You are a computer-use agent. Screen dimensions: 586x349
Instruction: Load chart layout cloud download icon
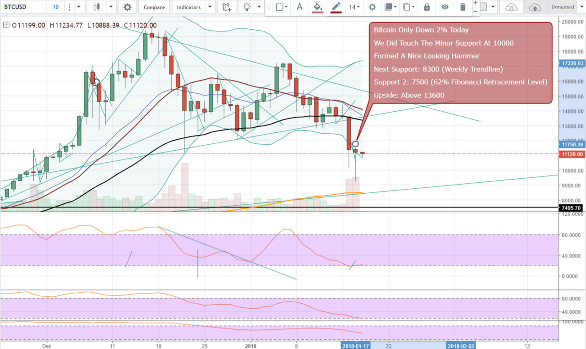tap(511, 7)
